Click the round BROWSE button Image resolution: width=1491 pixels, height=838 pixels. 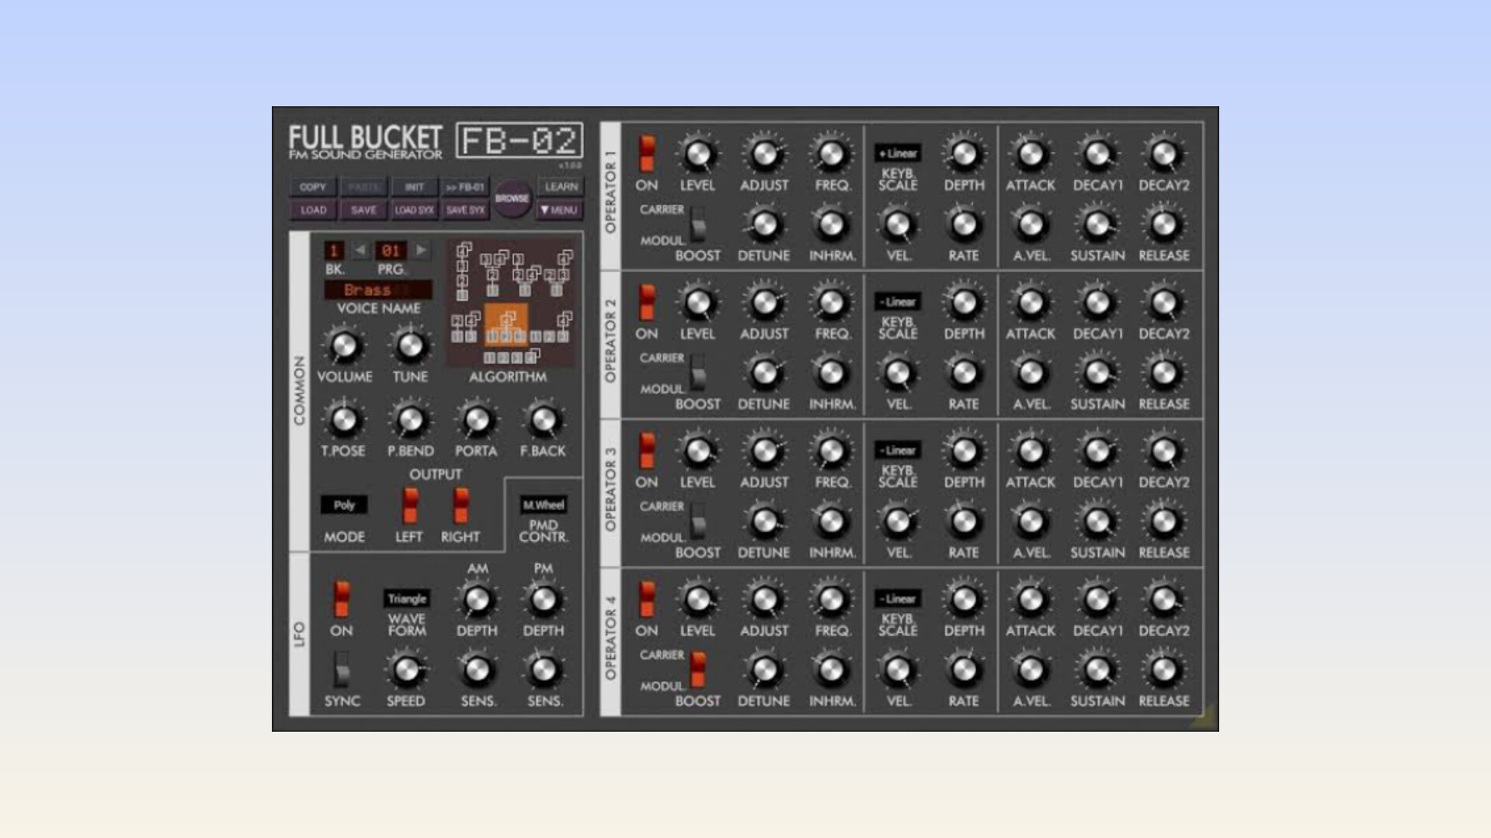pyautogui.click(x=512, y=199)
